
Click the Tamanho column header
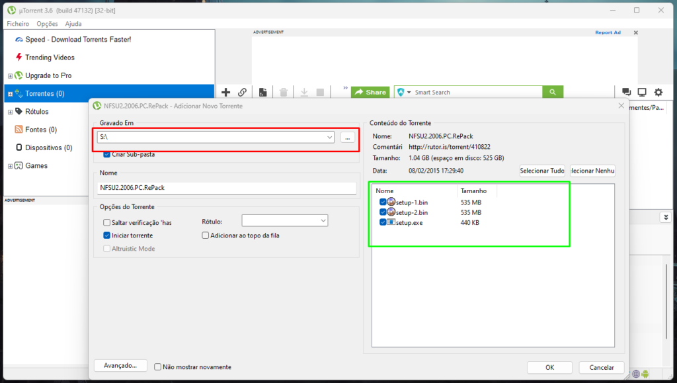click(477, 191)
